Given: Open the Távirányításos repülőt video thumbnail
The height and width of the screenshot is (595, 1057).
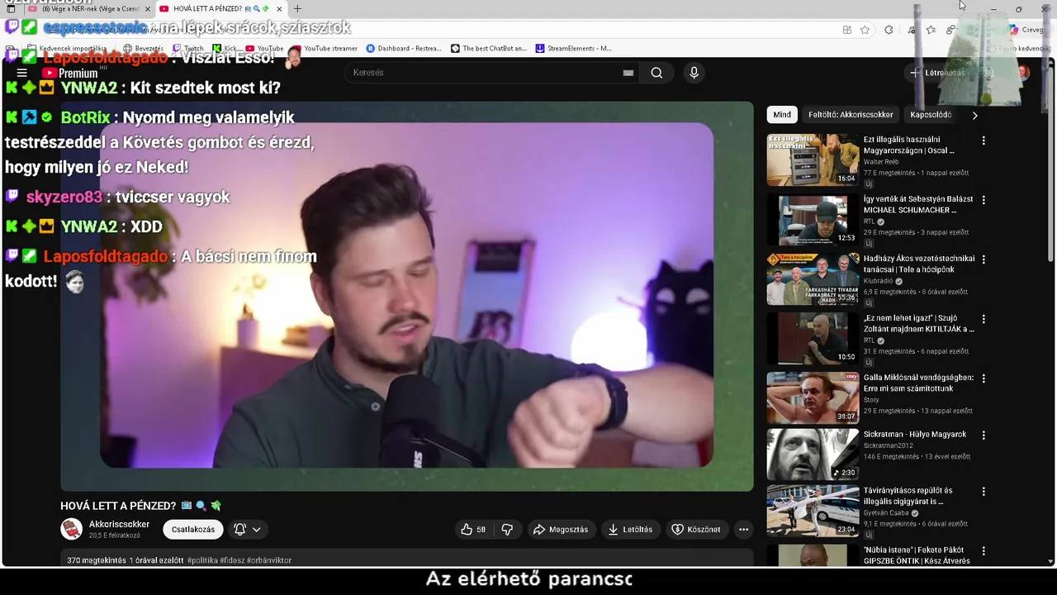Looking at the screenshot, I should click(x=813, y=512).
